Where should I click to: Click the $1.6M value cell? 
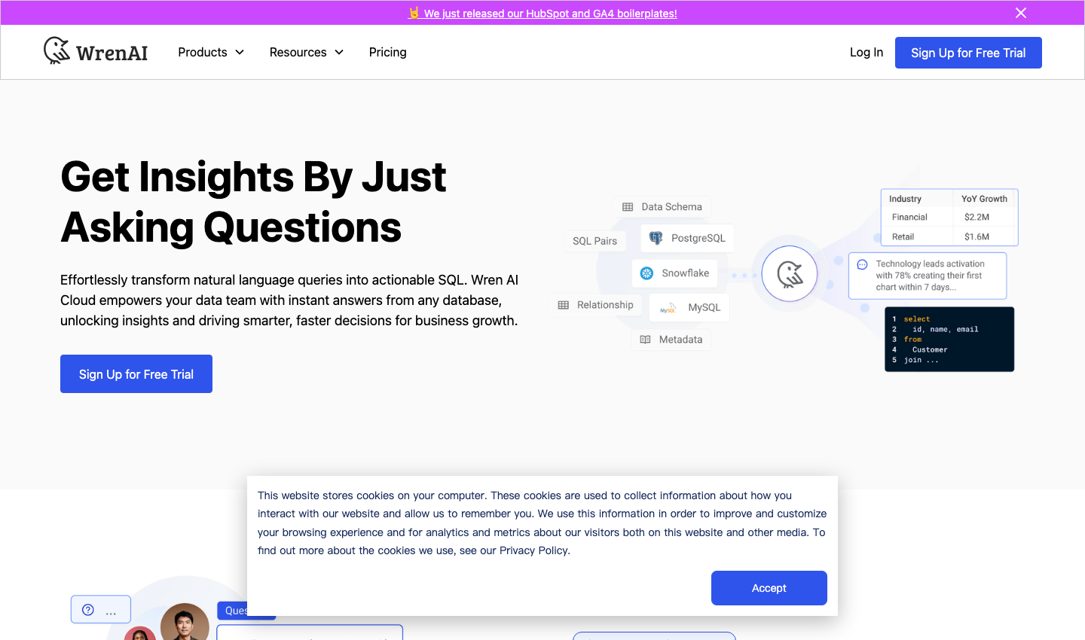tap(976, 236)
